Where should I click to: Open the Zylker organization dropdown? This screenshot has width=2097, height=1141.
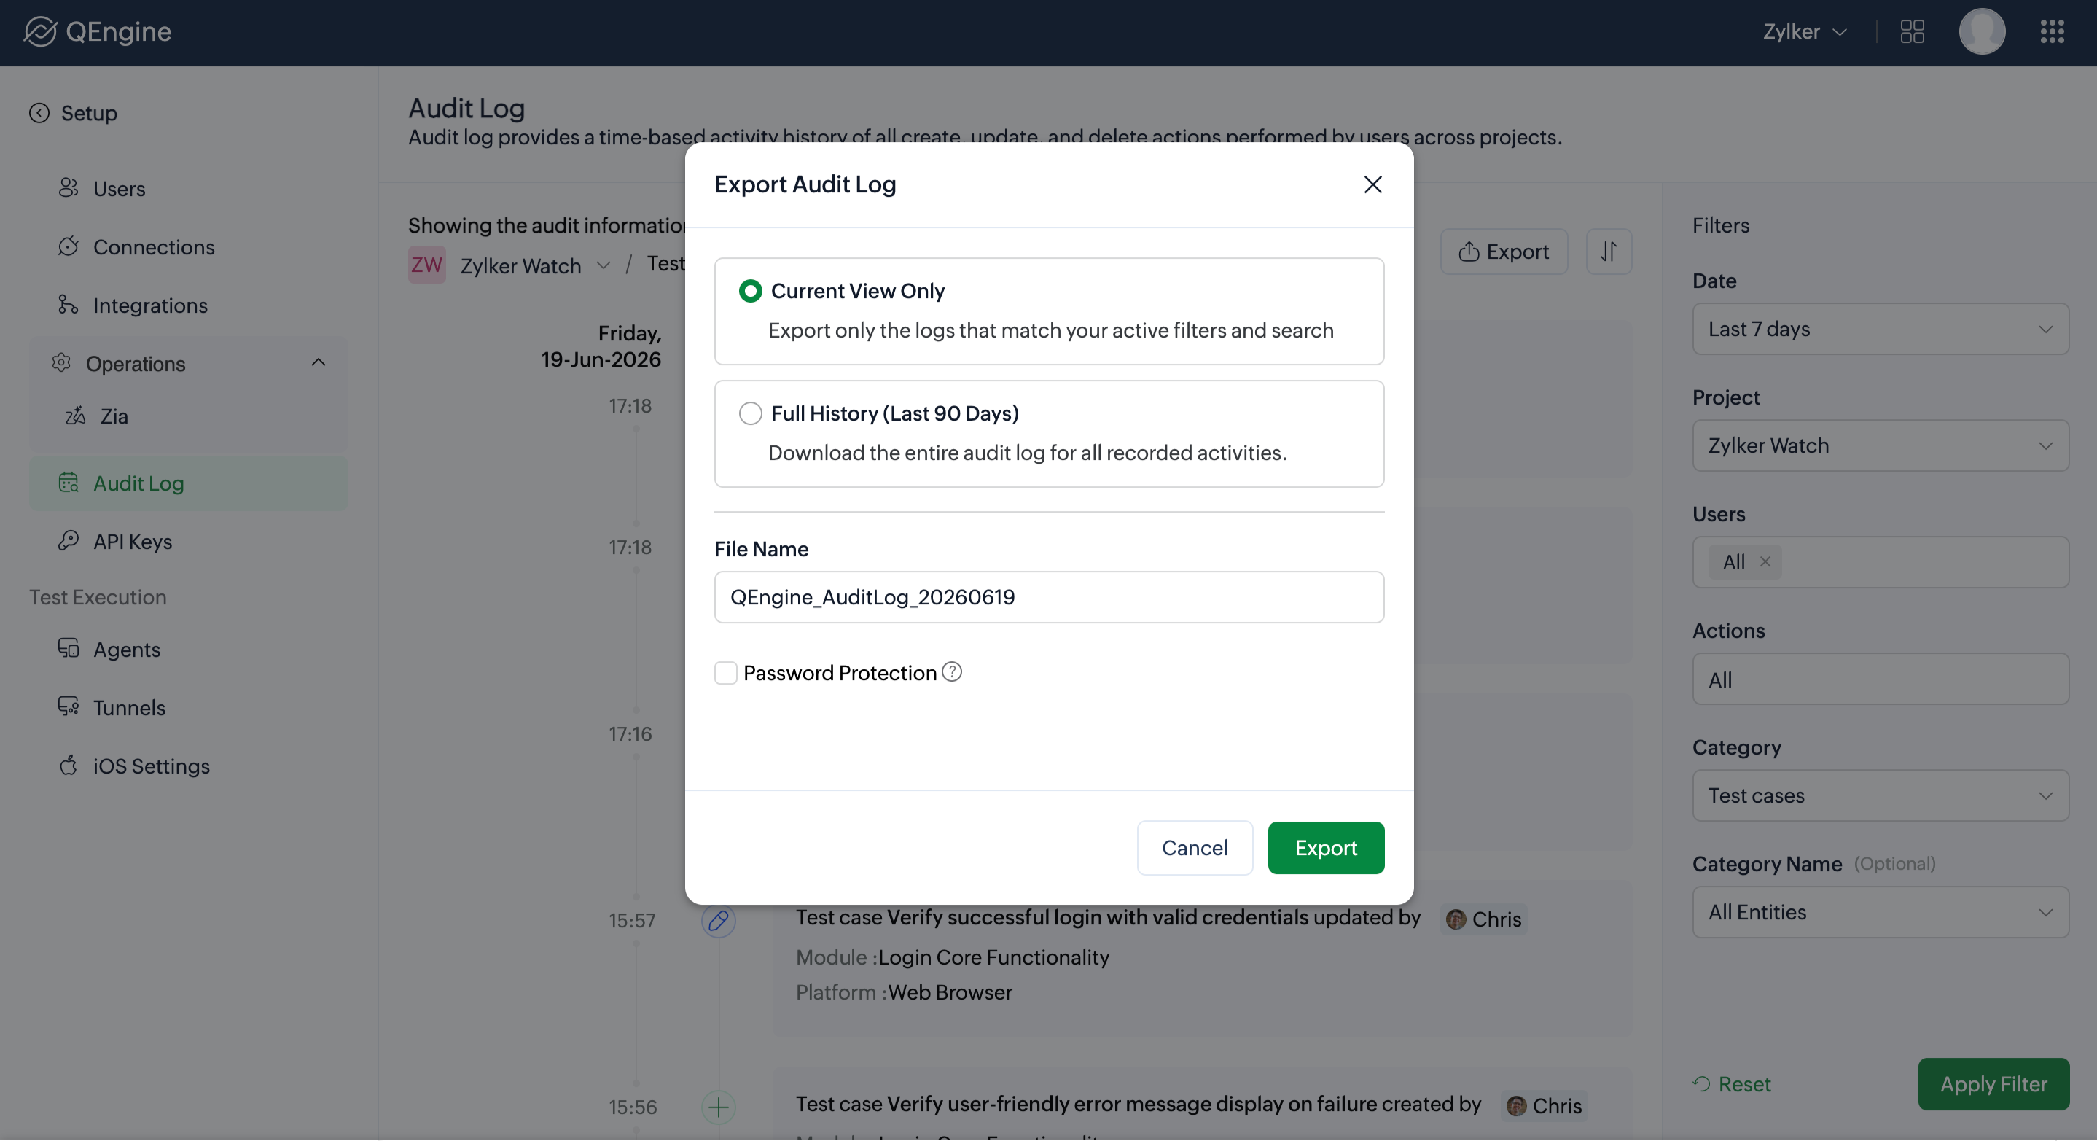coord(1805,32)
